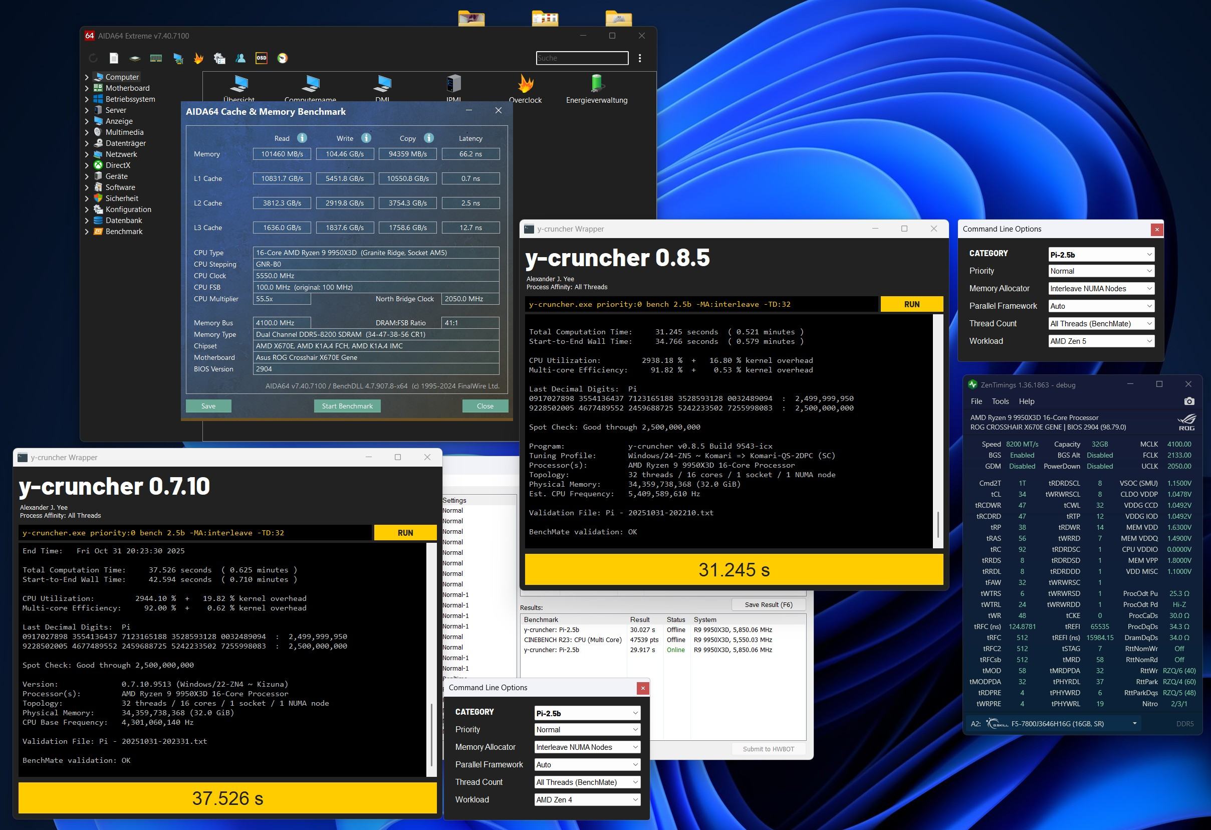The height and width of the screenshot is (830, 1211).
Task: Open the CATEGORY dropdown showing Pi-2.5b
Action: [x=1101, y=255]
